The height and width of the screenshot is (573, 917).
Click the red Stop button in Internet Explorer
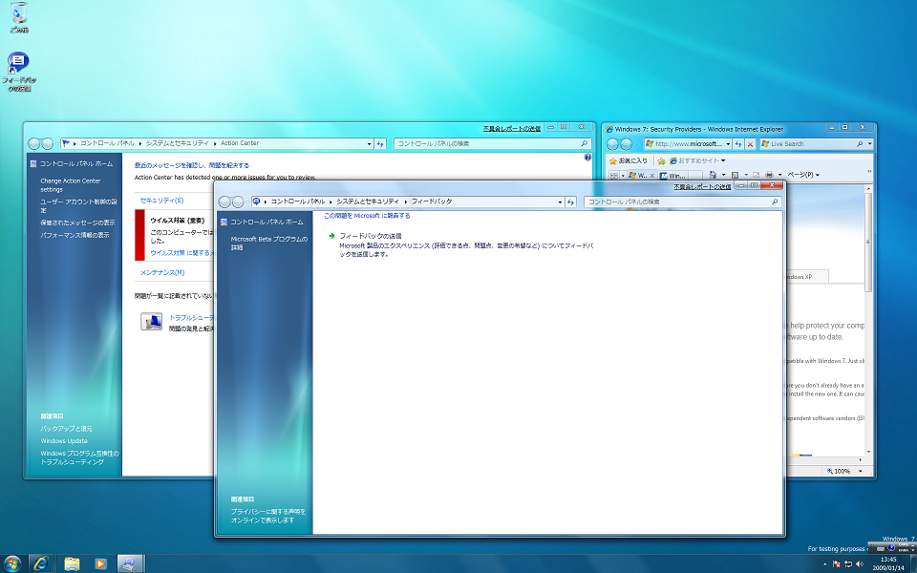(x=751, y=144)
